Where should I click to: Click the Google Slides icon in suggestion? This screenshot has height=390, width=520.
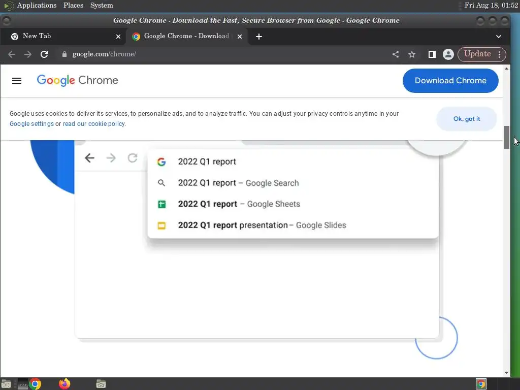click(x=161, y=225)
